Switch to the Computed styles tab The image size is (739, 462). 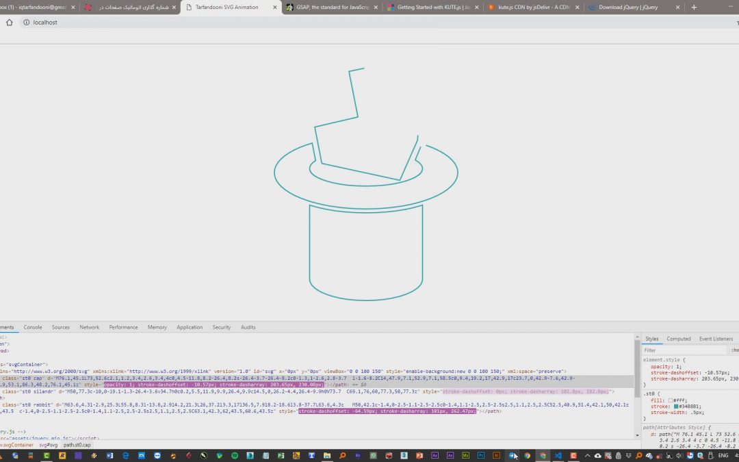point(679,339)
